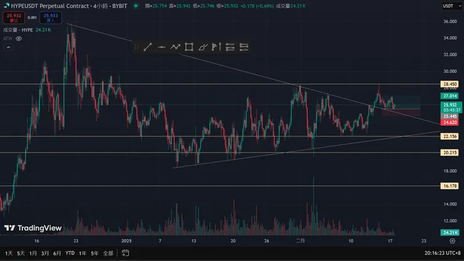Click the HYPEUSDT symbol logo icon

(x=6, y=6)
